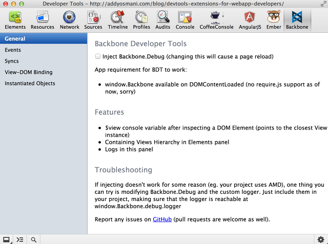Open the CoffeeConsole extension panel
The height and width of the screenshot is (244, 328).
pos(216,20)
